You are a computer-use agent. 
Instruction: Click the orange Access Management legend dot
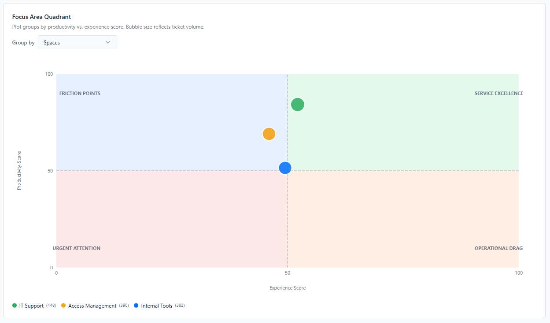pos(63,305)
